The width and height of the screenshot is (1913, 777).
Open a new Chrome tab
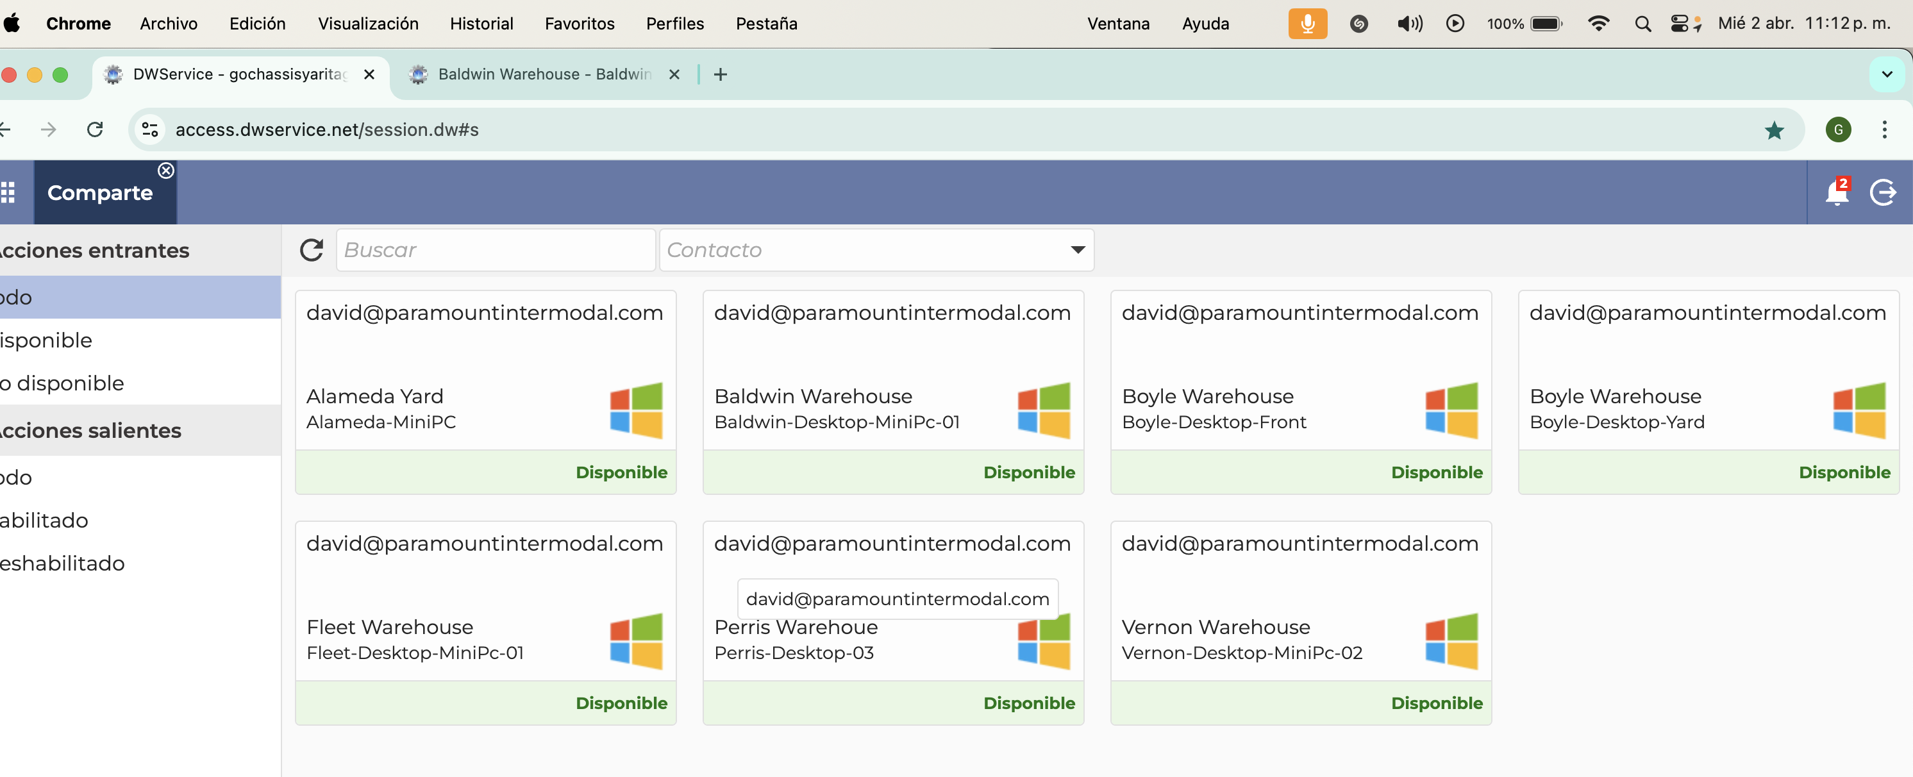(x=721, y=74)
